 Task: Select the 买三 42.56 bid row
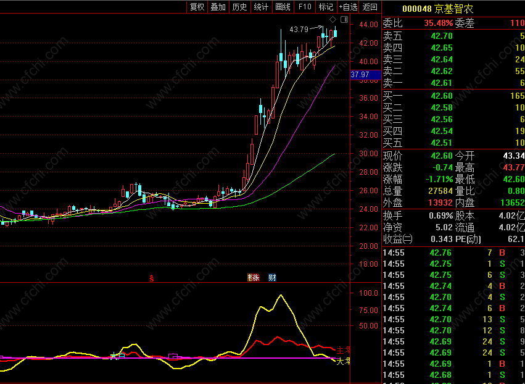453,119
